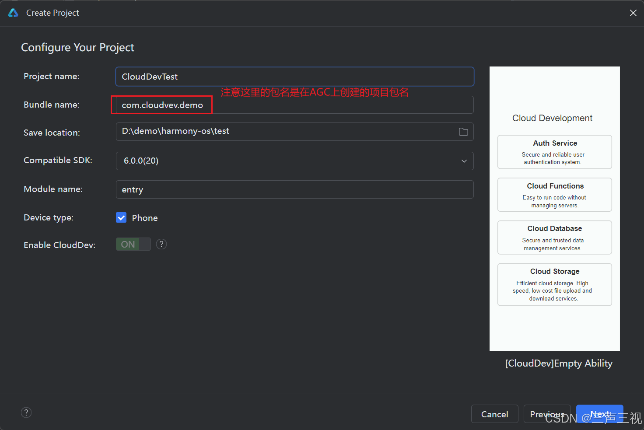Click help icon beside Enable CloudDev
This screenshot has height=430, width=644.
tap(161, 244)
